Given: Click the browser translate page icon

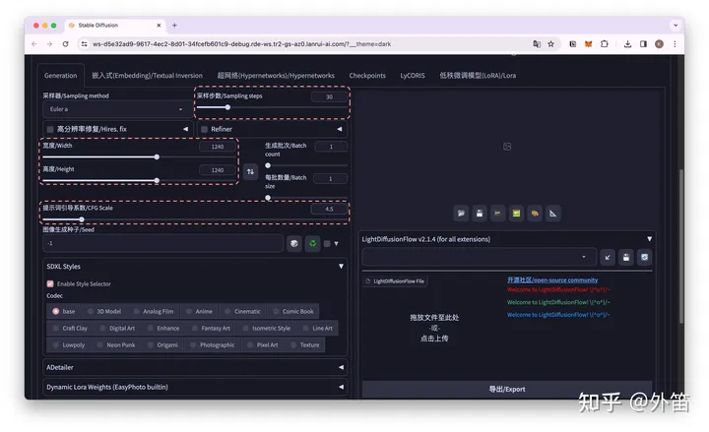Looking at the screenshot, I should pyautogui.click(x=537, y=44).
